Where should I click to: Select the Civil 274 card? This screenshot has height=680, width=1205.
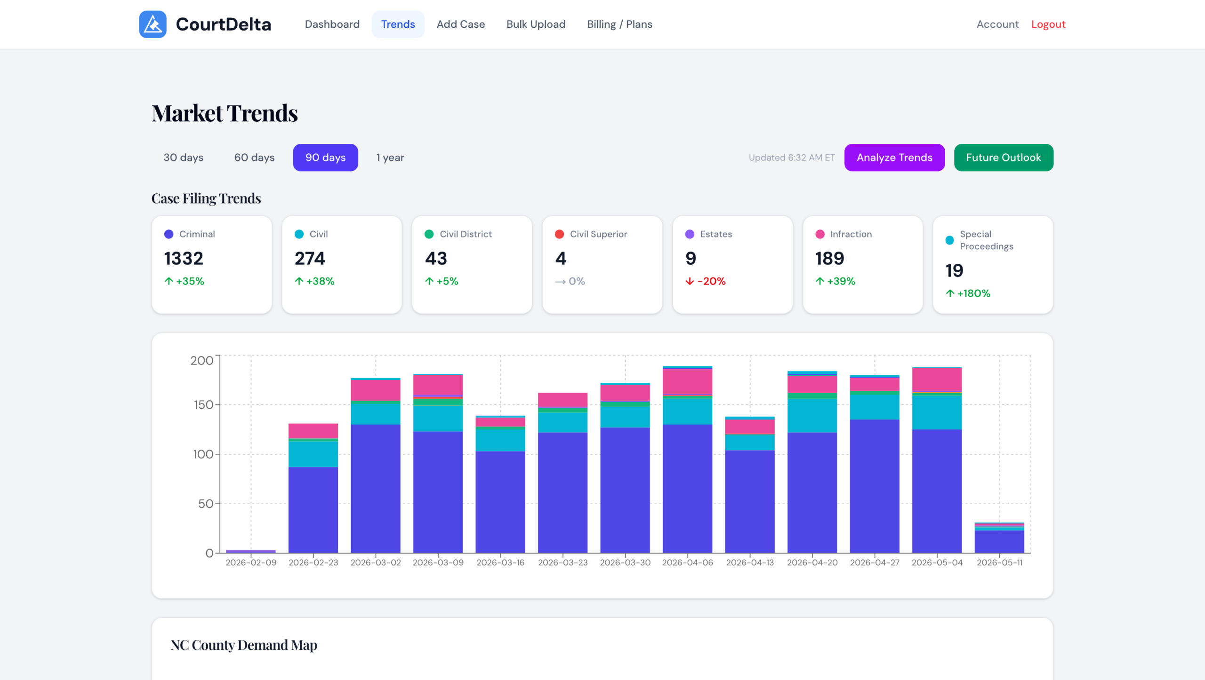[342, 265]
